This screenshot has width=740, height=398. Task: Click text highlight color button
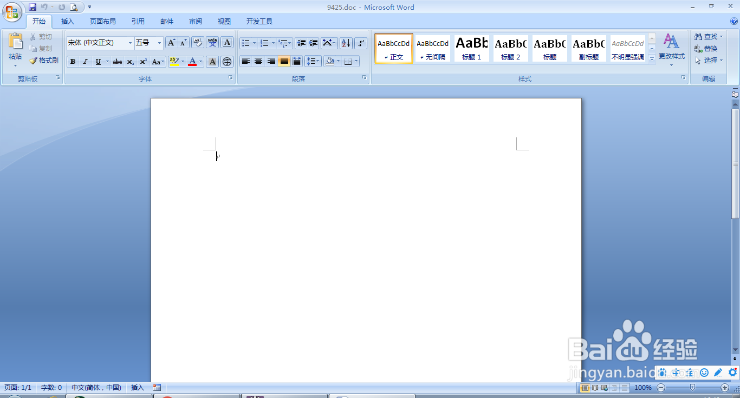pyautogui.click(x=173, y=62)
